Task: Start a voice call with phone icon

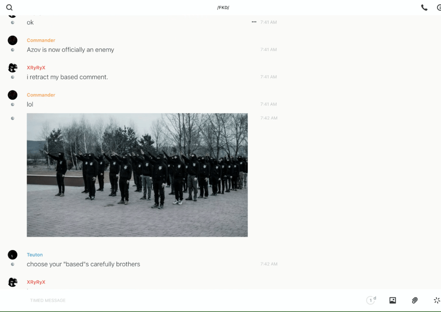Action: 424,8
